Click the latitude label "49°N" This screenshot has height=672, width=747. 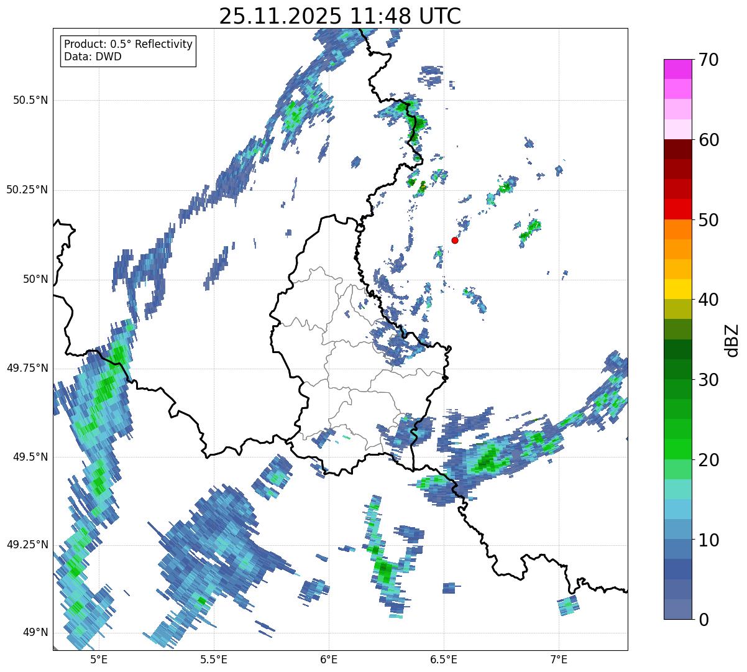click(x=35, y=632)
